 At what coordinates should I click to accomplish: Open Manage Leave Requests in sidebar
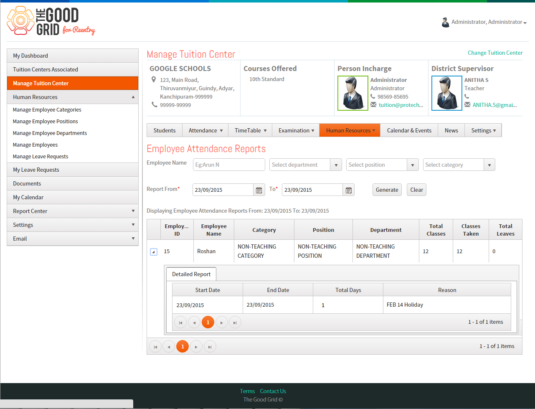click(x=41, y=156)
